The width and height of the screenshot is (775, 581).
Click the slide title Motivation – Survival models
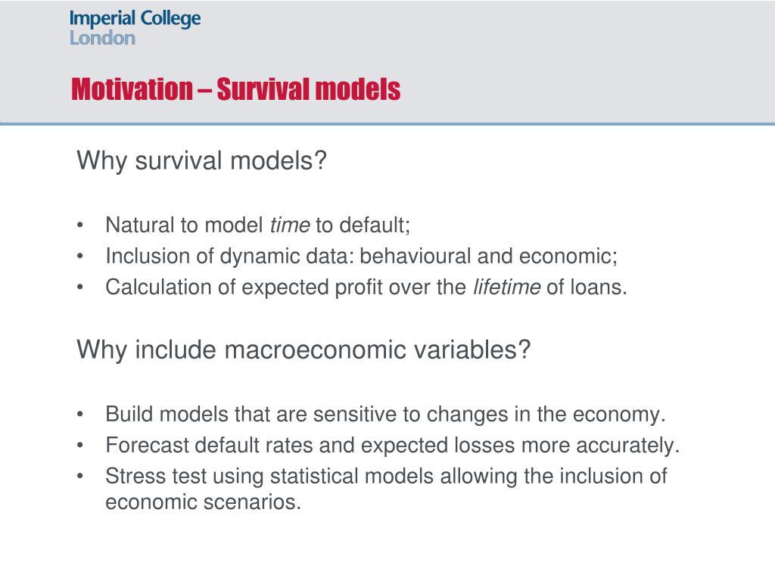coord(236,89)
